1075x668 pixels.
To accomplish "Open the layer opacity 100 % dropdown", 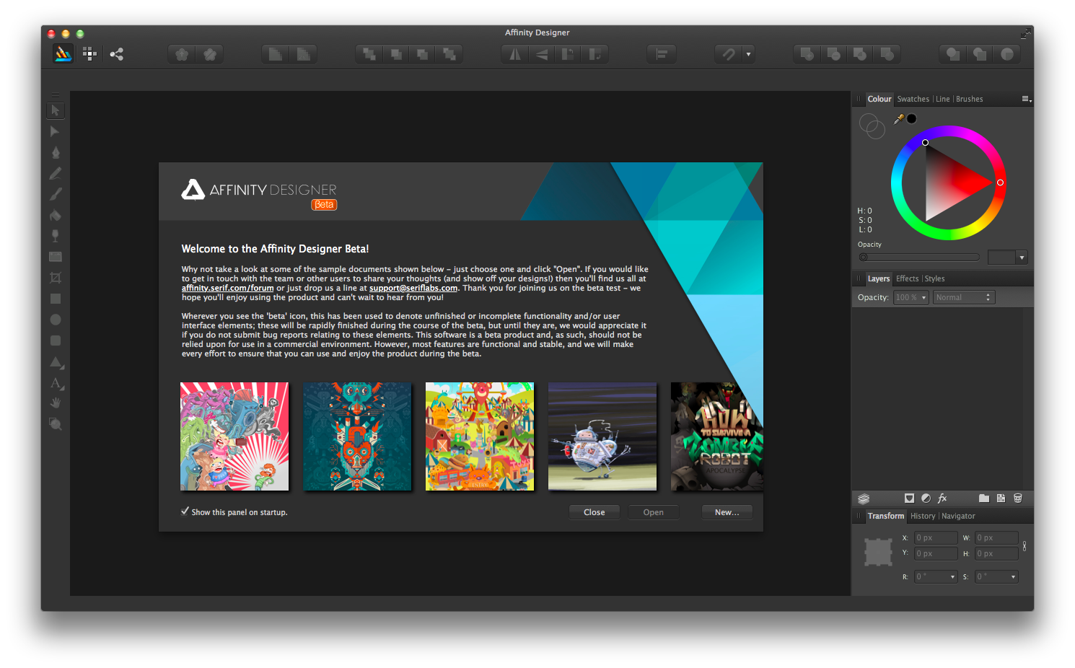I will (911, 297).
